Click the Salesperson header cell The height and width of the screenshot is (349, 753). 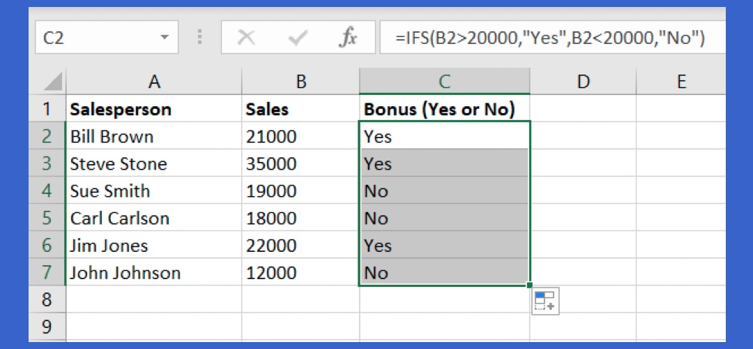(153, 109)
